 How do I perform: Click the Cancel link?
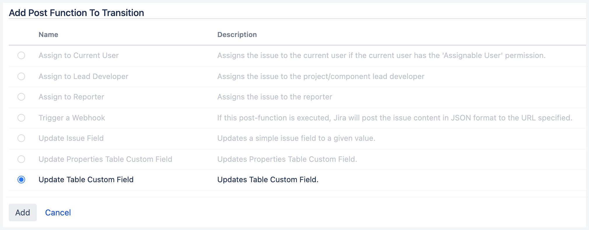pos(58,213)
